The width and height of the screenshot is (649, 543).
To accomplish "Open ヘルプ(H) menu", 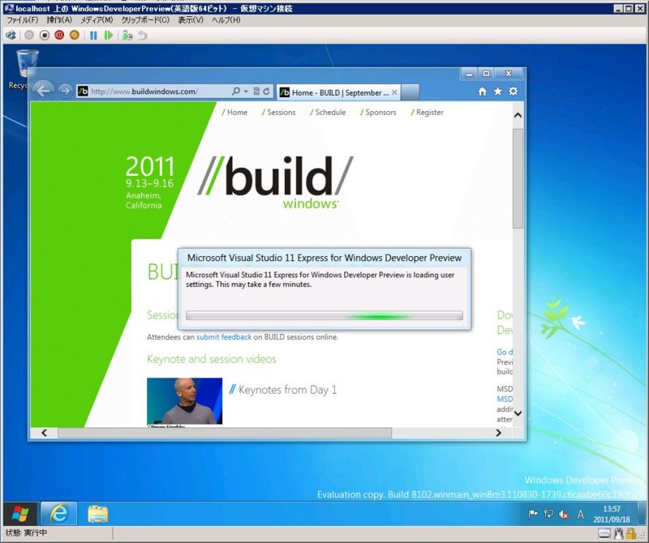I will (x=226, y=19).
